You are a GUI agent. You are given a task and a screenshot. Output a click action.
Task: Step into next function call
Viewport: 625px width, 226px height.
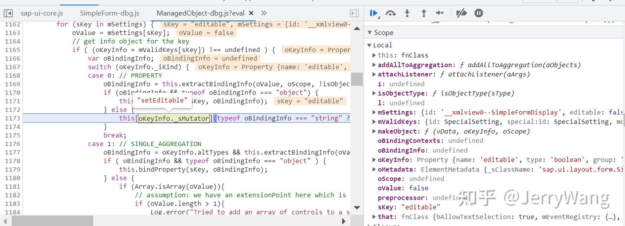click(407, 13)
